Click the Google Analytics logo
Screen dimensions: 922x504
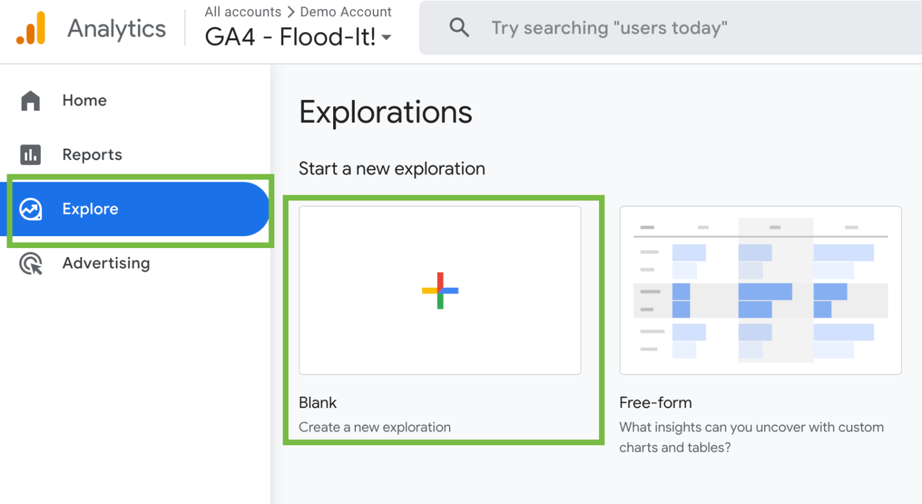[31, 28]
